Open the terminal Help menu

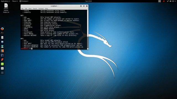click(x=46, y=9)
